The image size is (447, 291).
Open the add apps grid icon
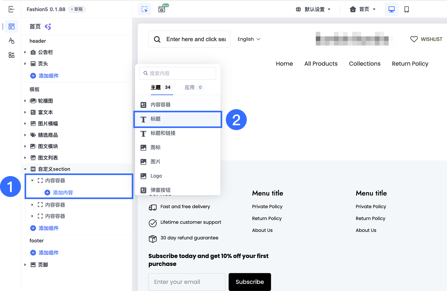point(12,55)
